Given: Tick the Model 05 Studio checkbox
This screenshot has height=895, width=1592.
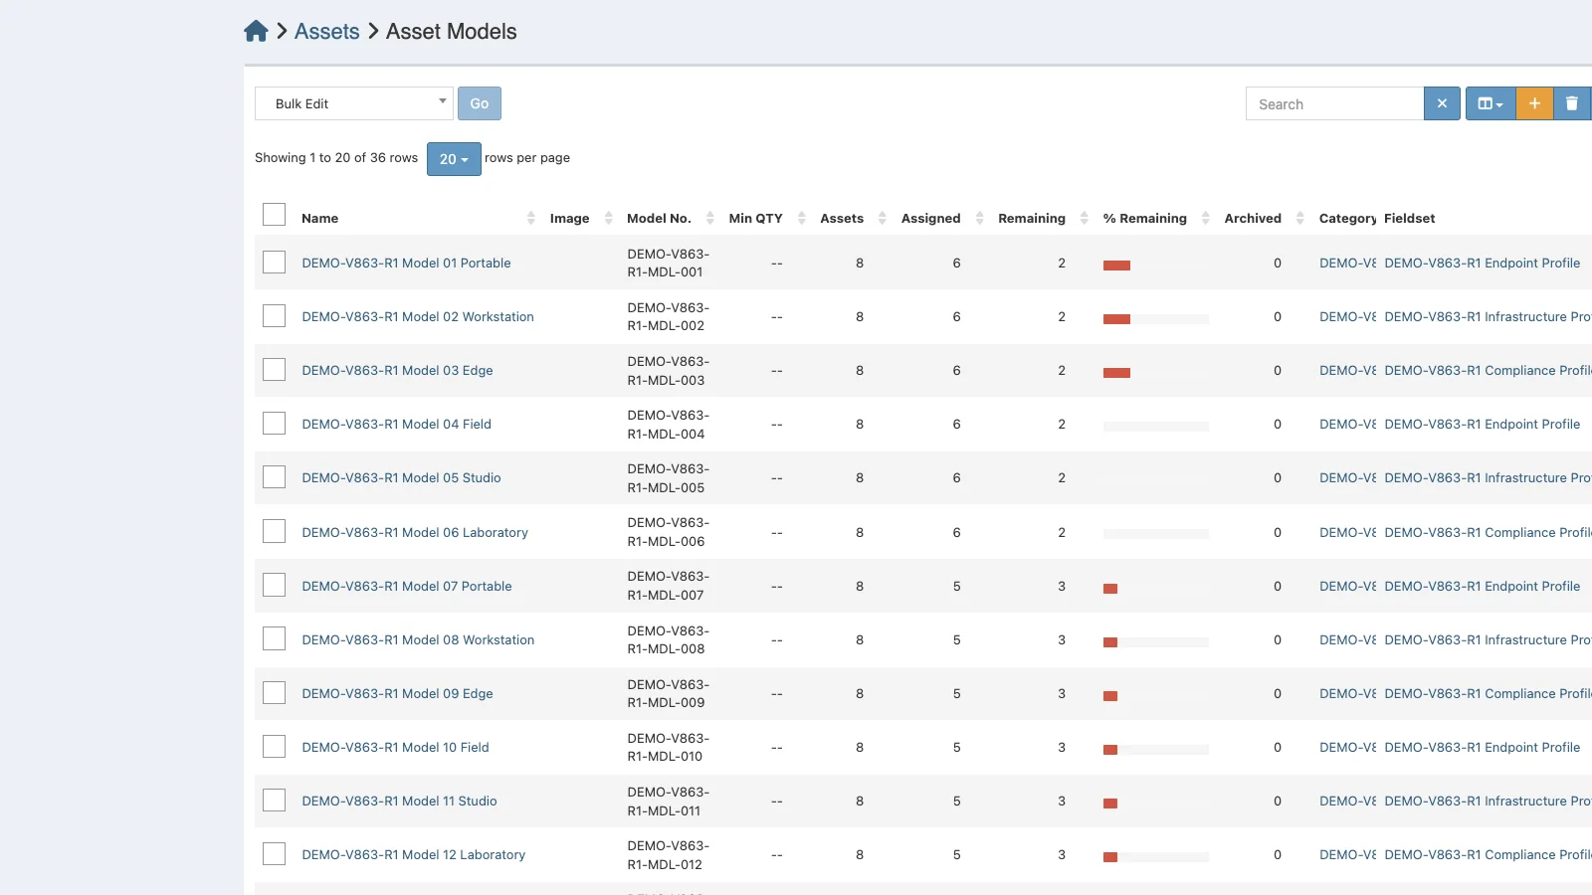Looking at the screenshot, I should [x=274, y=476].
